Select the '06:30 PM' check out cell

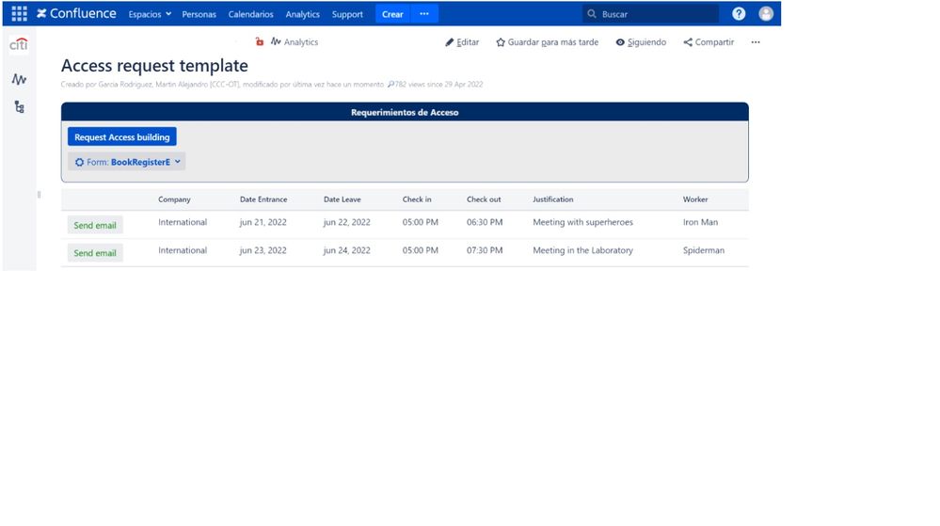click(485, 222)
